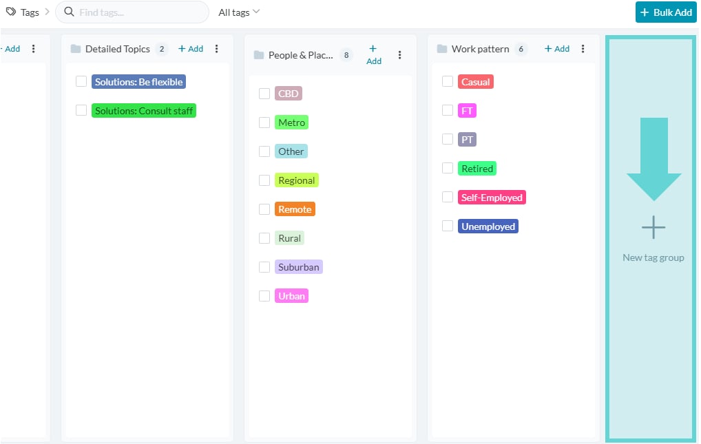Screen dimensions: 701x444
Task: Click the Solutions: Be flexible blue tag
Action: pos(138,82)
